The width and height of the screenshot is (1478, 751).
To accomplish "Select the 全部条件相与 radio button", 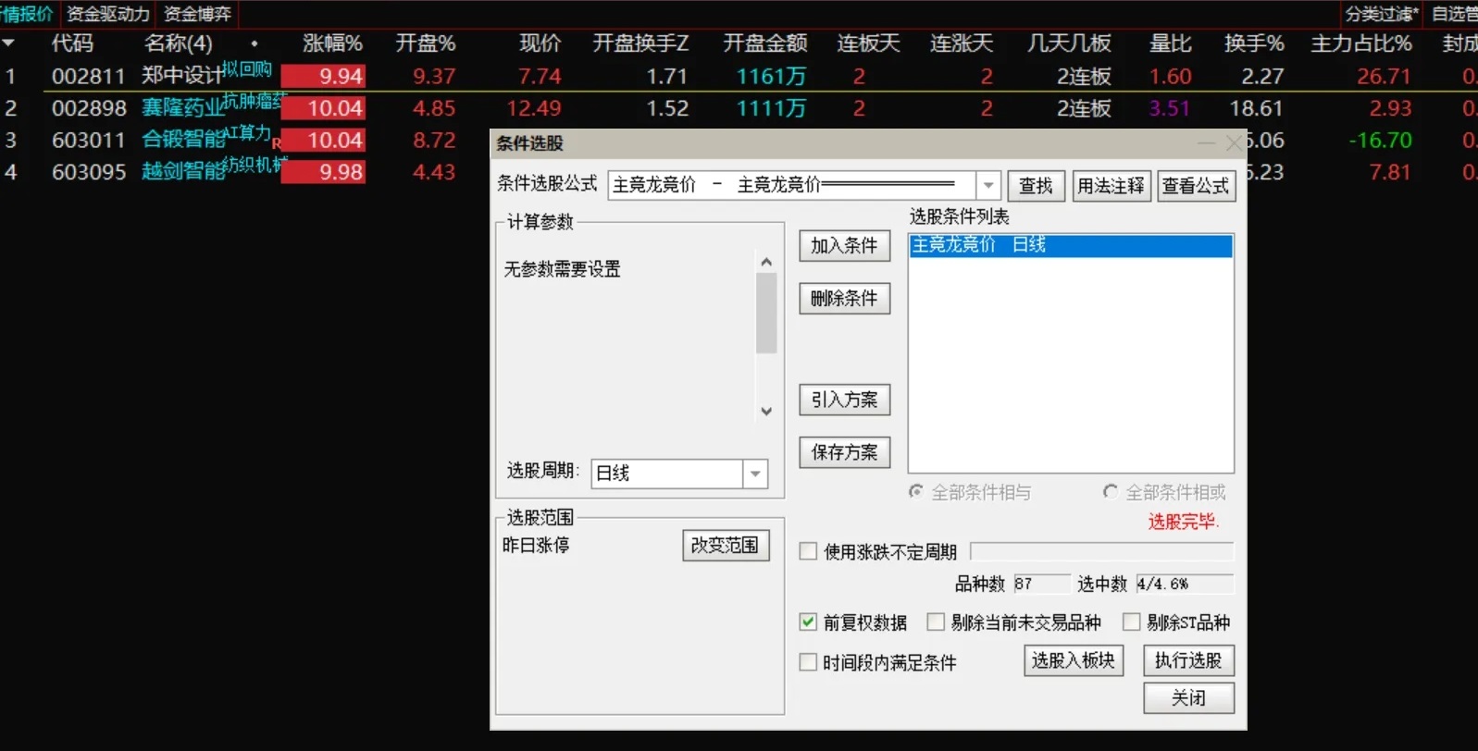I will [x=916, y=492].
